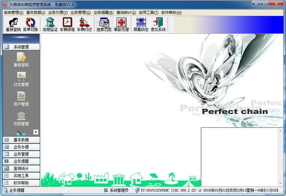Click 业务提醒 in the status bar

[17, 190]
